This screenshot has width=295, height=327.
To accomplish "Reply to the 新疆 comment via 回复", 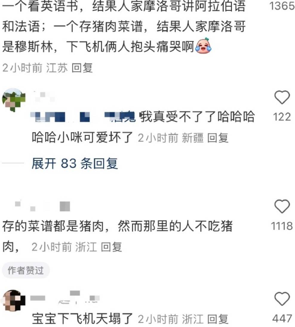I will (218, 138).
